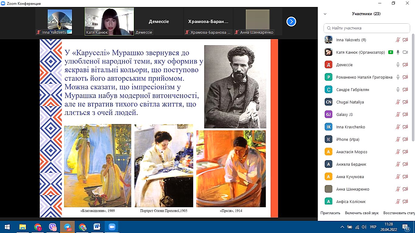415x233 pixels.
Task: Click participant name Анжела Бердник
Action: (351, 164)
